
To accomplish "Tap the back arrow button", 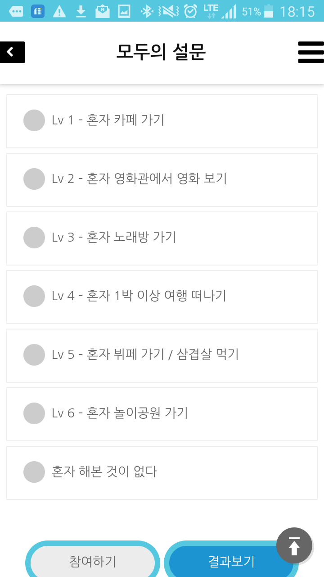I will click(12, 52).
